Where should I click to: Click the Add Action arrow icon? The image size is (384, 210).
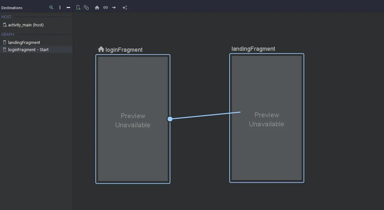114,7
